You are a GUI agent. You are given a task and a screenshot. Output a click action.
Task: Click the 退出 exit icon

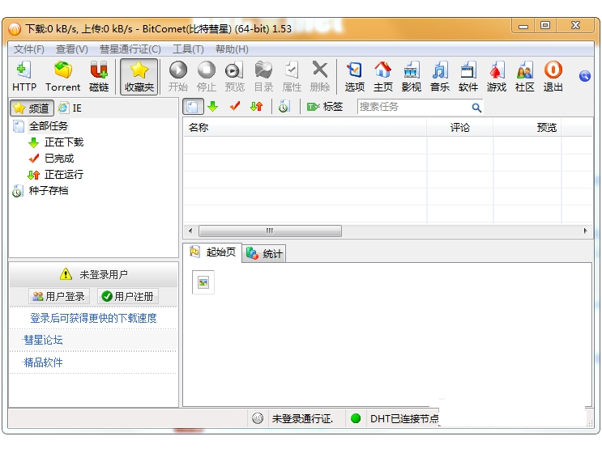553,76
